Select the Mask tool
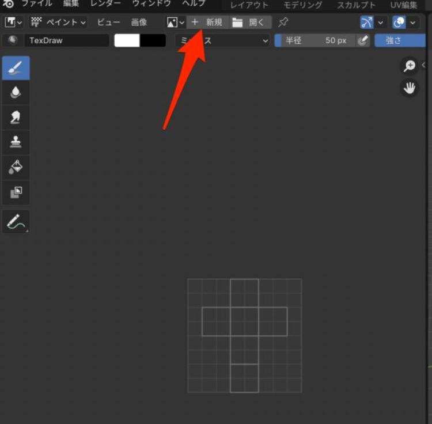 pos(16,192)
